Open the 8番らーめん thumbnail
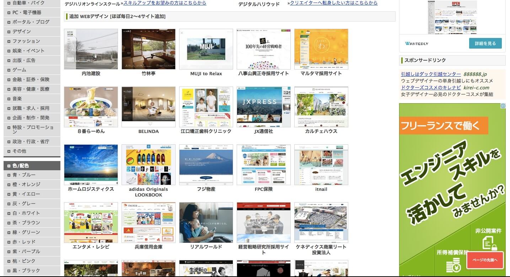This screenshot has width=510, height=277. 91,107
